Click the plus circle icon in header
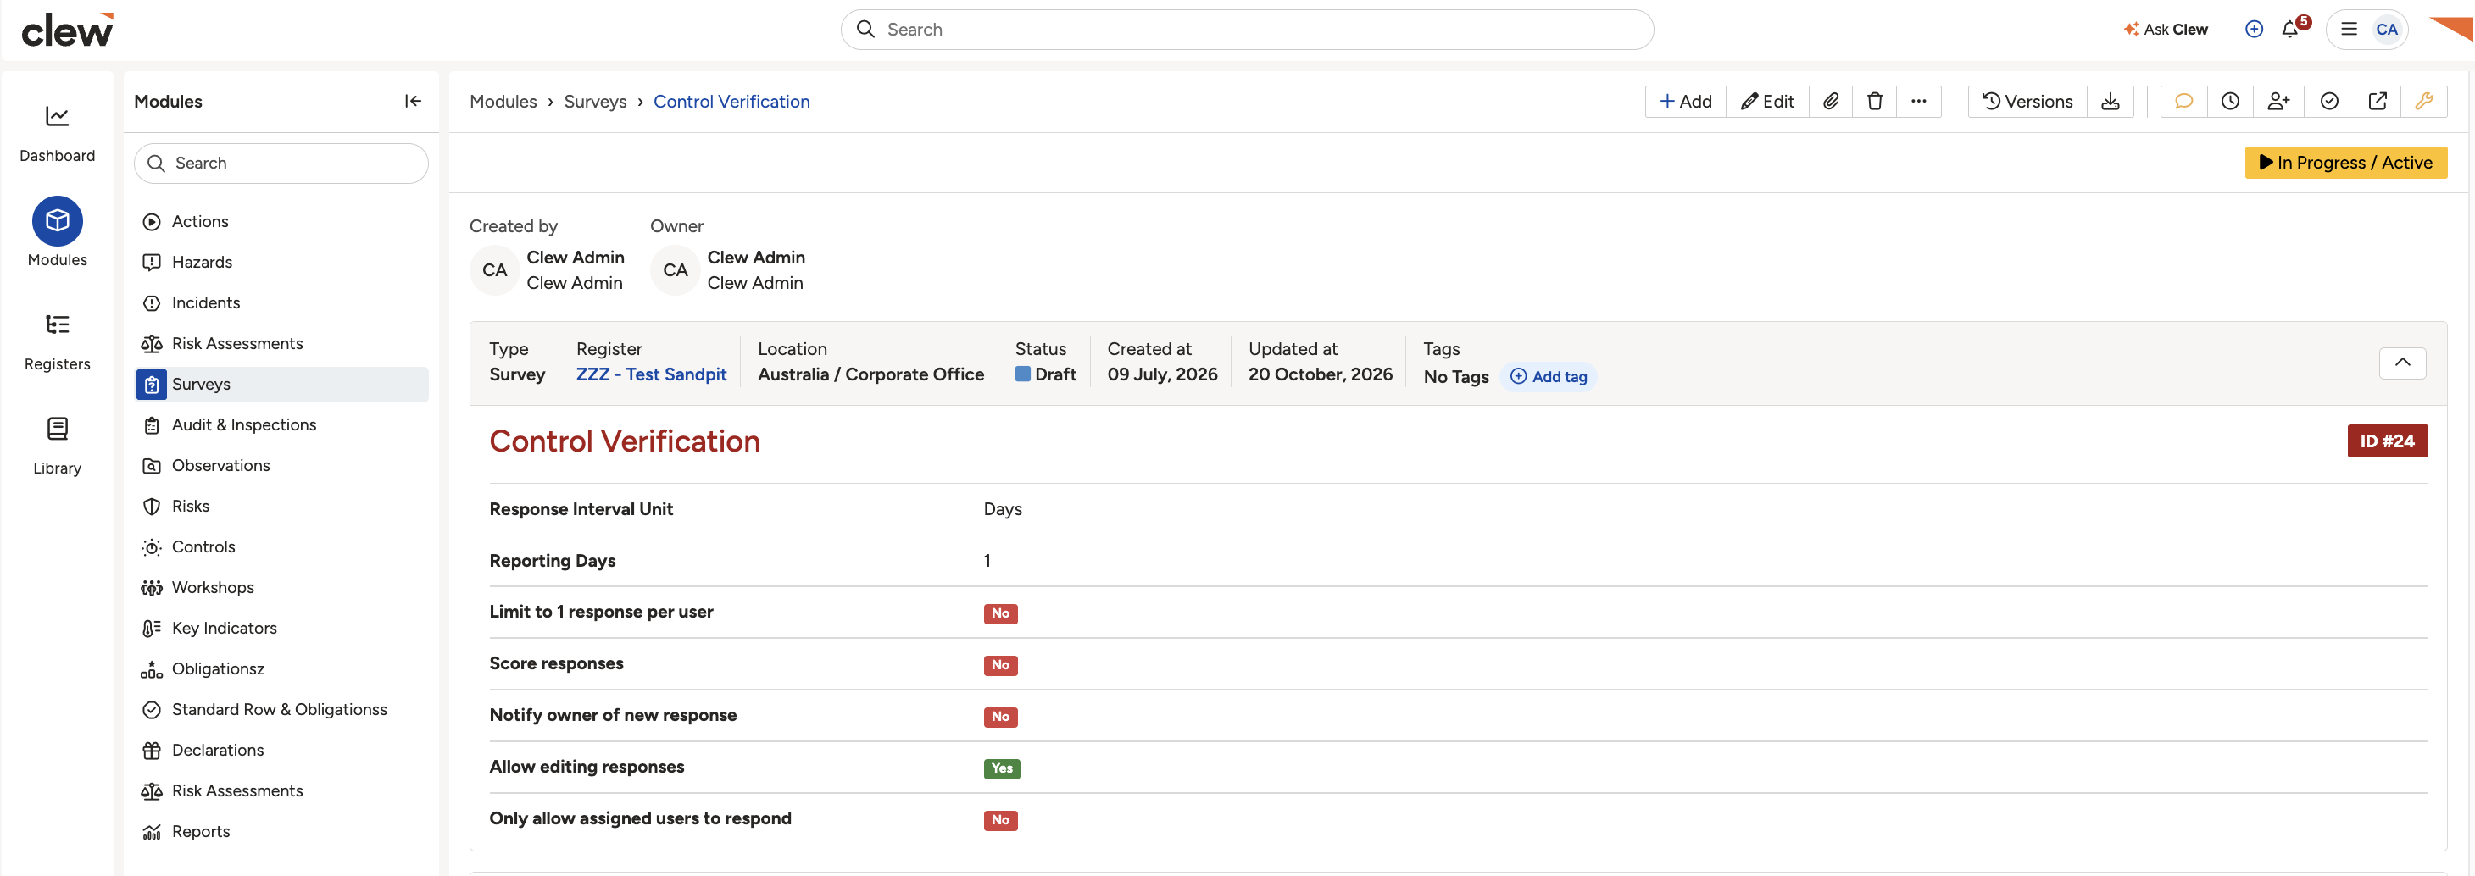The height and width of the screenshot is (876, 2475). click(x=2253, y=29)
